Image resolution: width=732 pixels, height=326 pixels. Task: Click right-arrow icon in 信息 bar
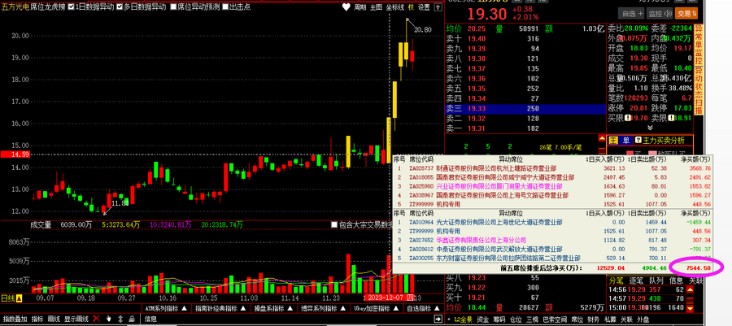(438, 319)
